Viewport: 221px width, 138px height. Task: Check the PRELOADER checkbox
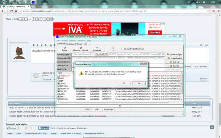point(59,76)
